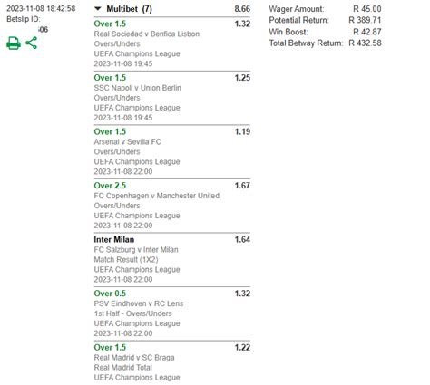Click the green print betslip icon
430x385 pixels.
point(14,43)
